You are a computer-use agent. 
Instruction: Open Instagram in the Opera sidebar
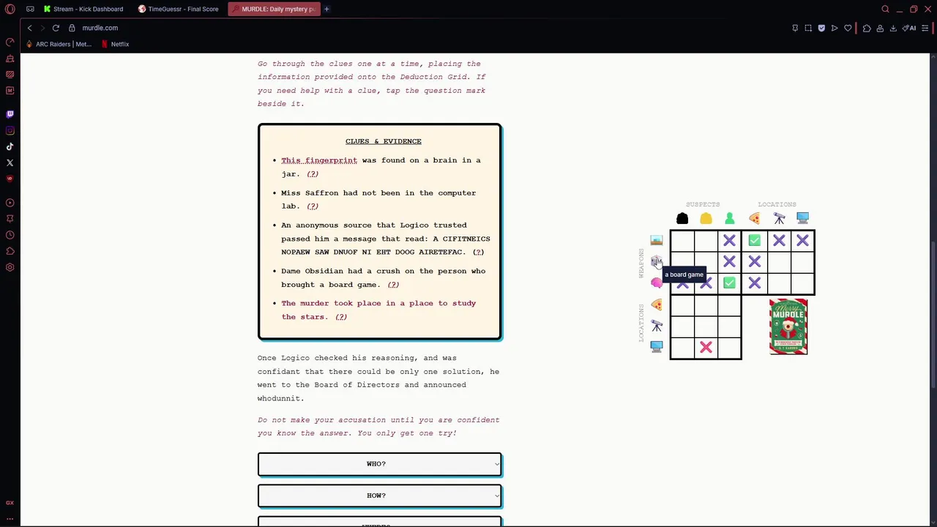pos(10,130)
